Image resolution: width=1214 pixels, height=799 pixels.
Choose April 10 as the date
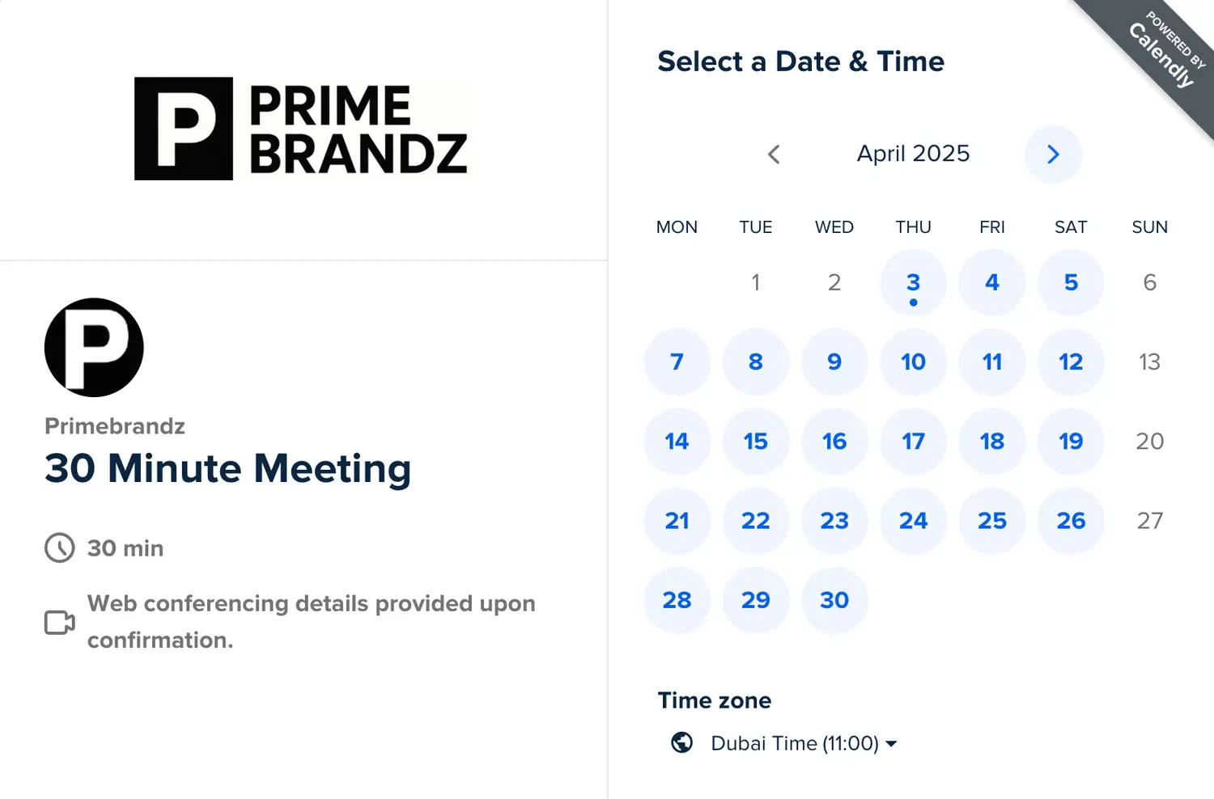(913, 361)
